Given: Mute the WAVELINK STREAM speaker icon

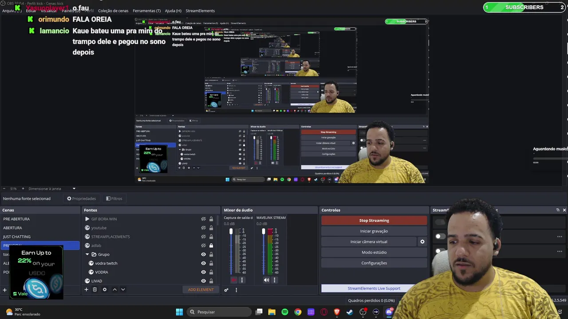Looking at the screenshot, I should pos(266,280).
